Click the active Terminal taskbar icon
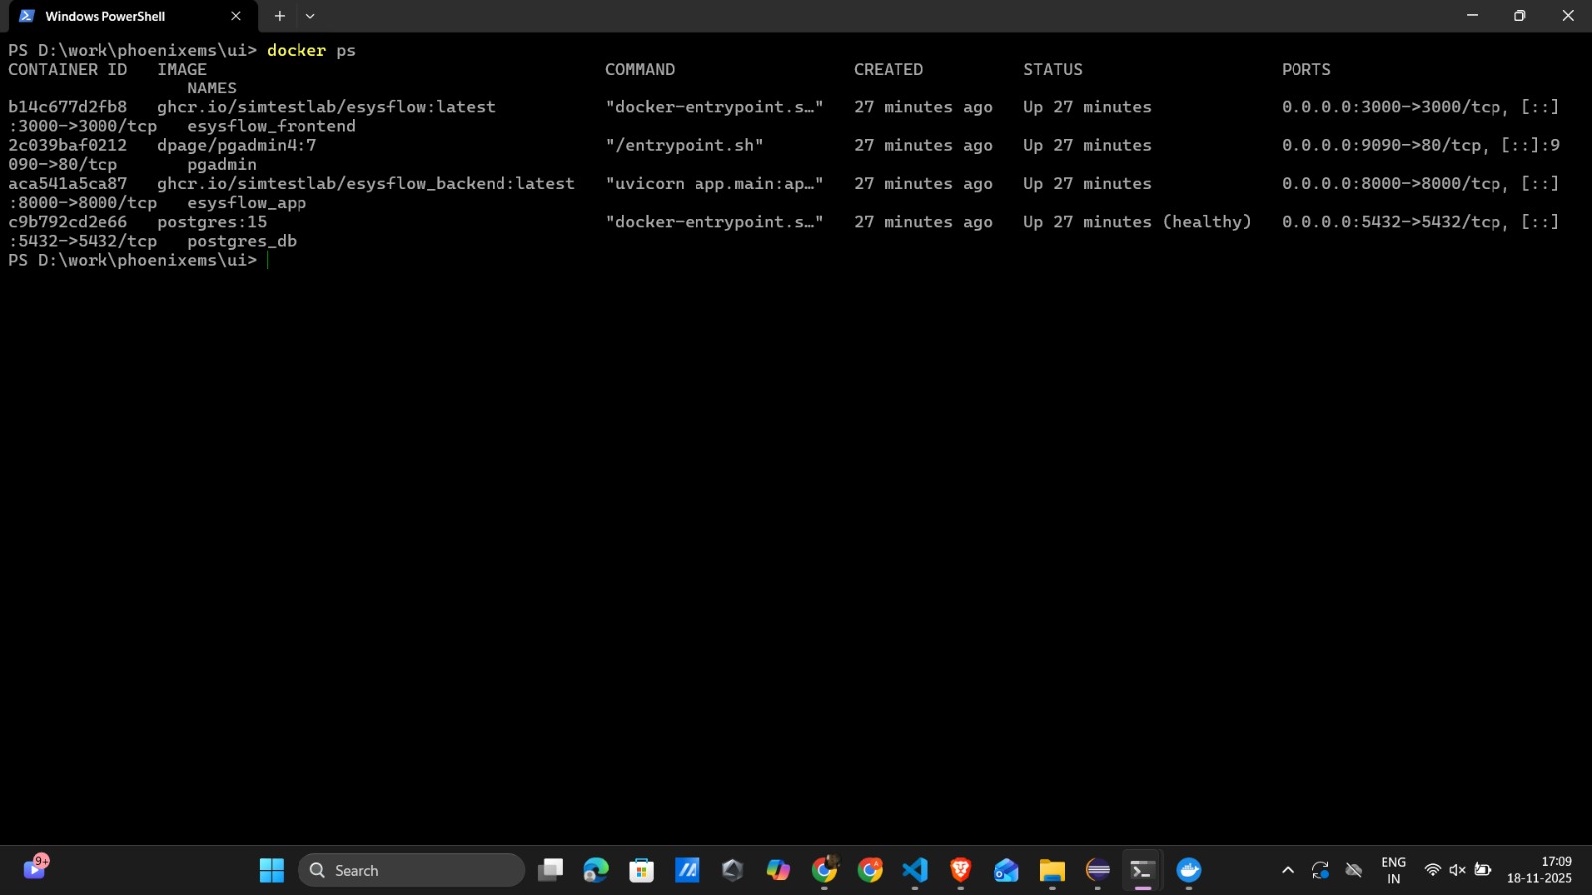 pos(1142,870)
